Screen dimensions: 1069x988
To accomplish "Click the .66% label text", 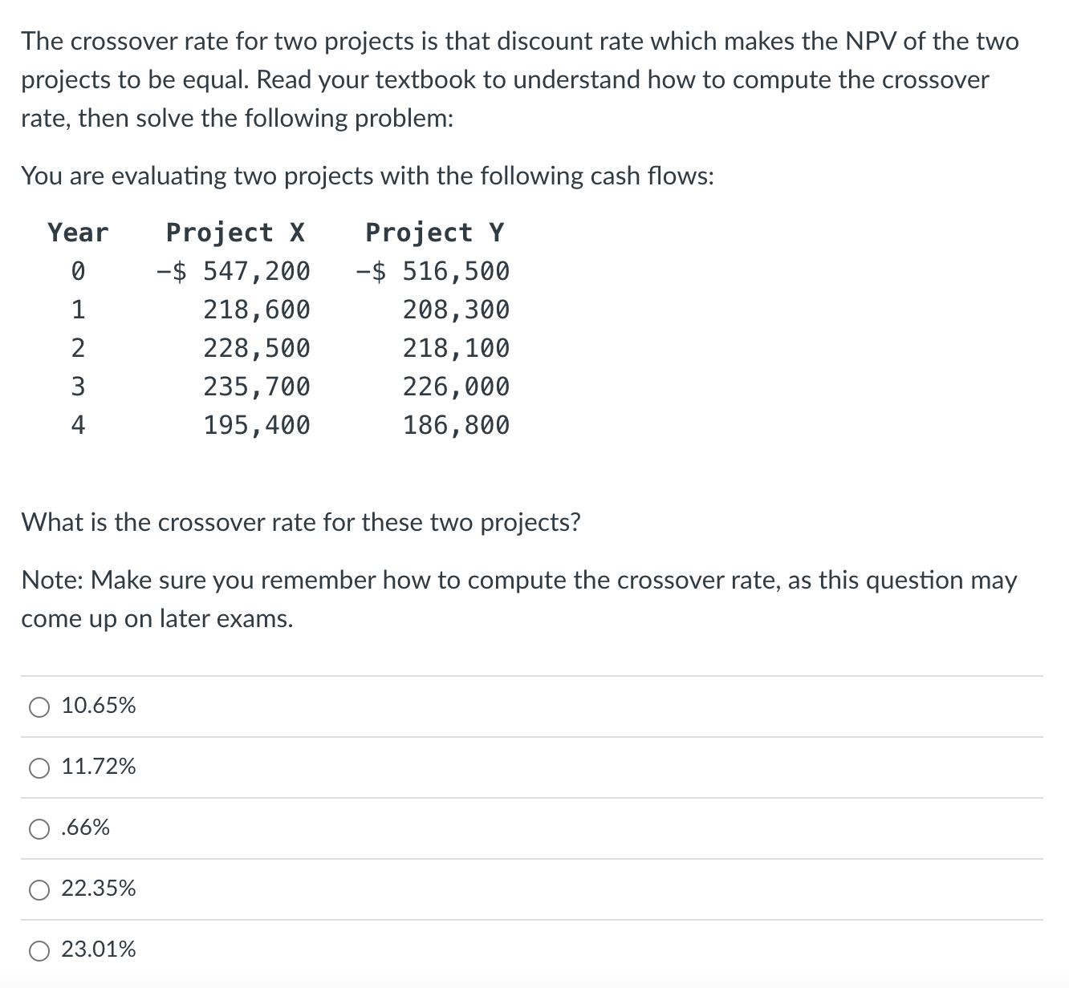I will [85, 828].
